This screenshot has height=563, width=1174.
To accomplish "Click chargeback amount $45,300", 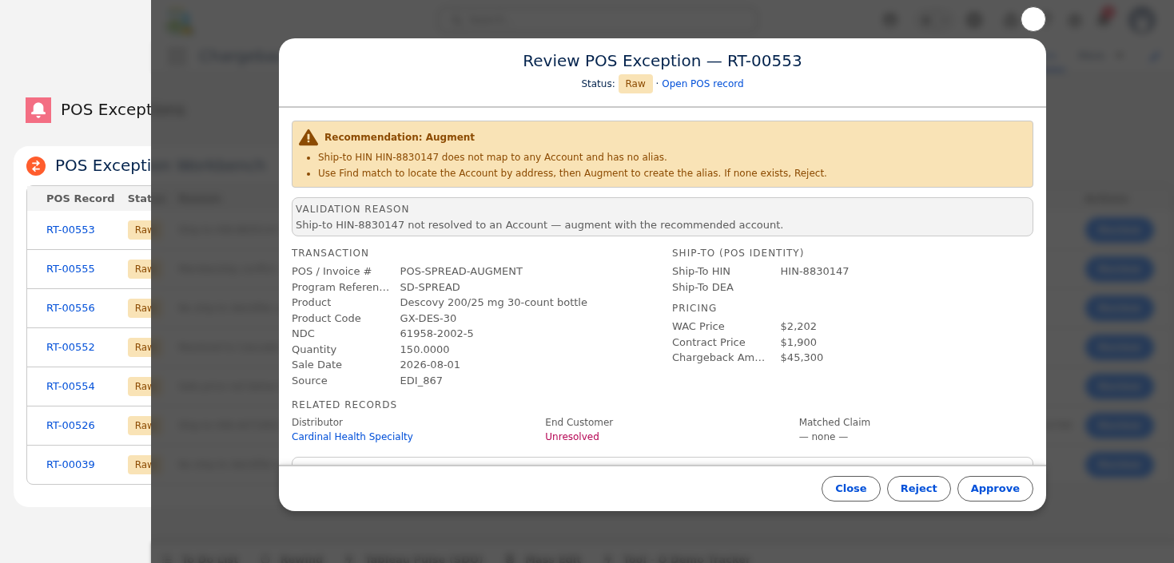I will [x=802, y=358].
